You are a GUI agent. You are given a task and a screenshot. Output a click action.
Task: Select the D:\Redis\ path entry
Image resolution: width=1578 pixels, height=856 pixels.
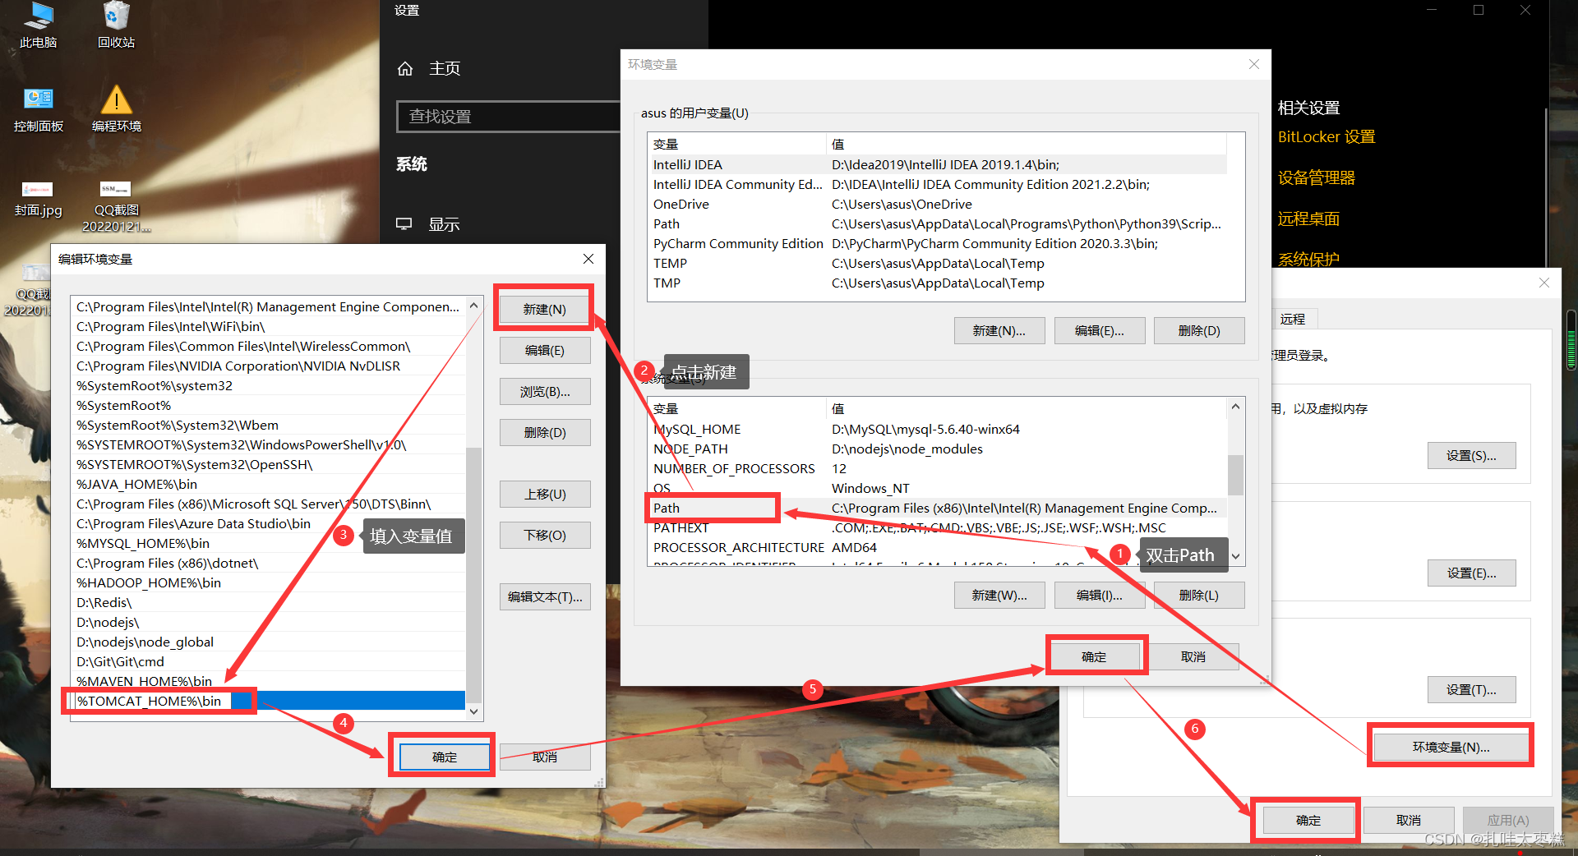pyautogui.click(x=268, y=602)
